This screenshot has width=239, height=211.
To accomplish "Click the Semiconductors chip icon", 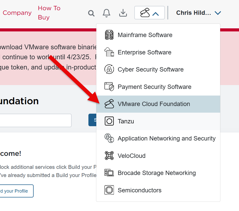I will [x=109, y=190].
